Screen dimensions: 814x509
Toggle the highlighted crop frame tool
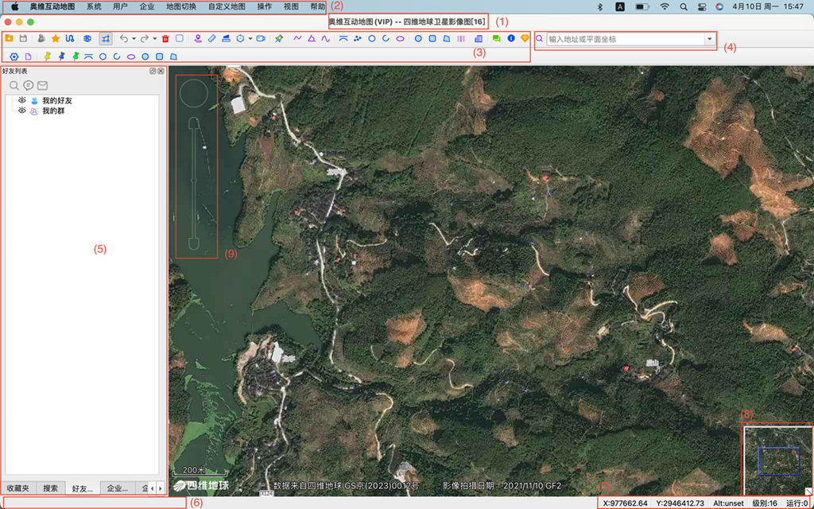pos(106,38)
